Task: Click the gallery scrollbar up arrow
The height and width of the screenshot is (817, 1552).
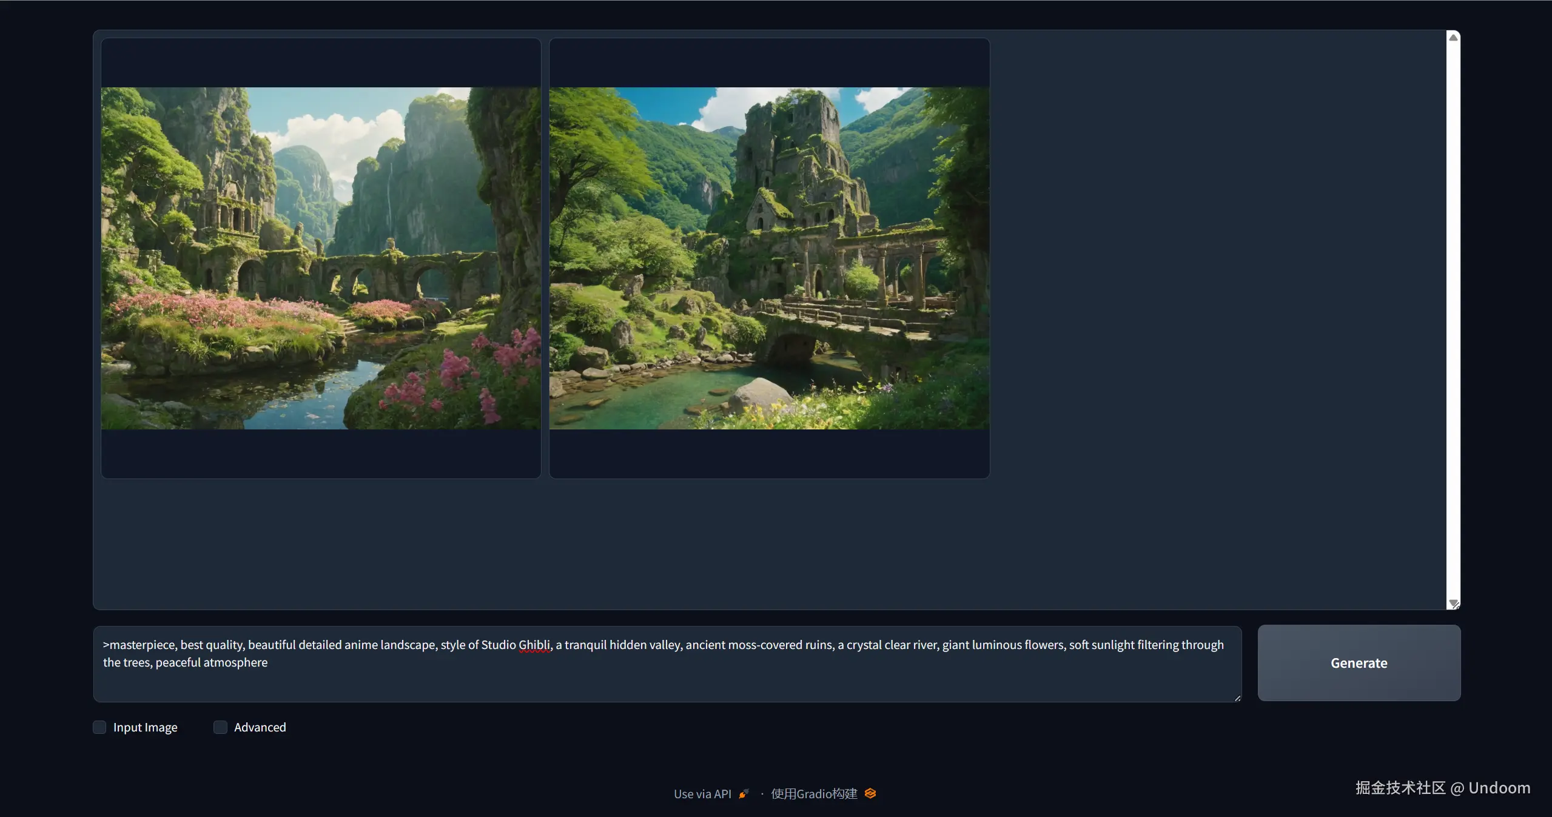Action: coord(1453,38)
